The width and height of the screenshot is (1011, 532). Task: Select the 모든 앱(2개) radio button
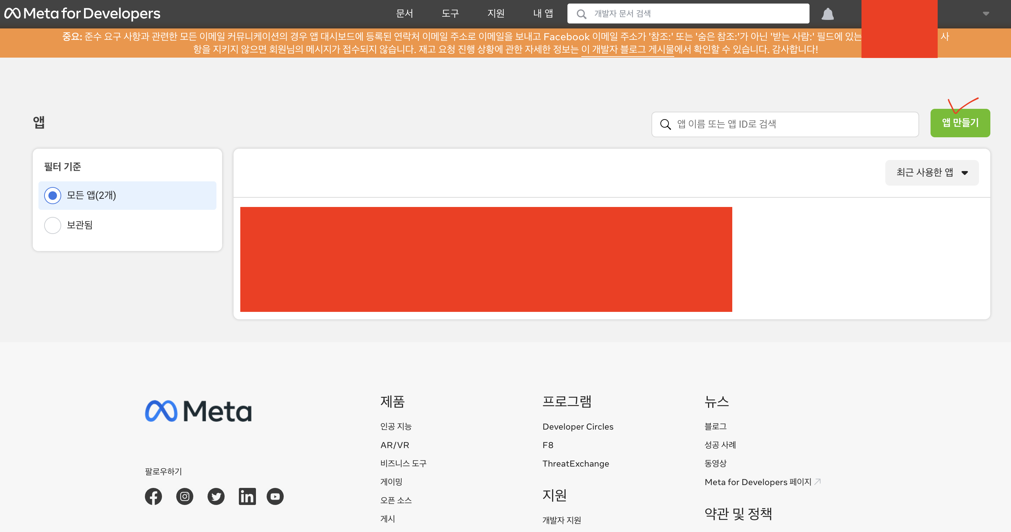point(53,195)
